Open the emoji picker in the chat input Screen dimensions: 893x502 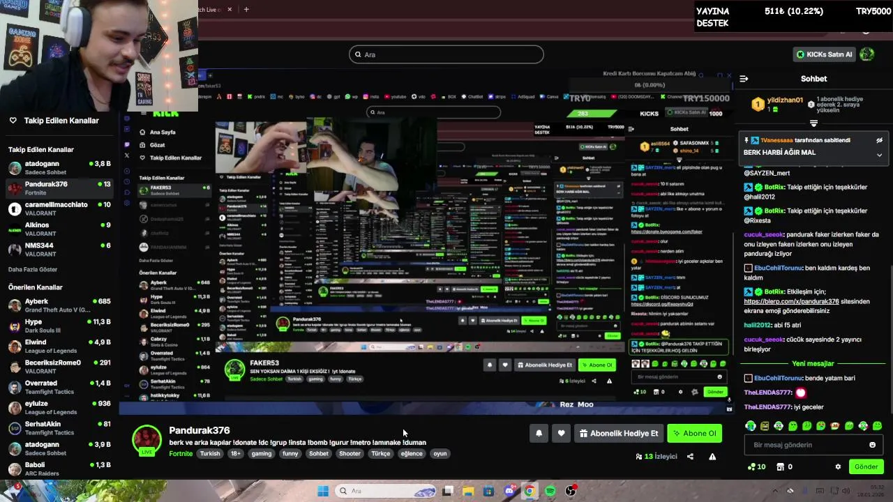pos(872,445)
